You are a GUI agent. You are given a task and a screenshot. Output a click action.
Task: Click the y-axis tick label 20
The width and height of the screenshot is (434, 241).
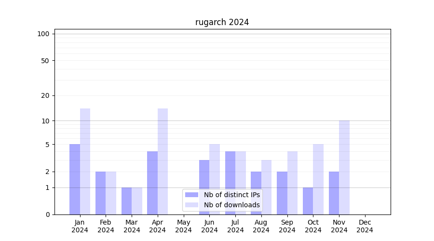click(x=45, y=95)
